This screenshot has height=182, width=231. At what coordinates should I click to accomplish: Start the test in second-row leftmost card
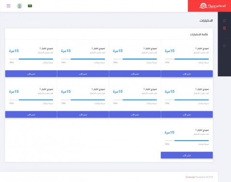tap(31, 115)
